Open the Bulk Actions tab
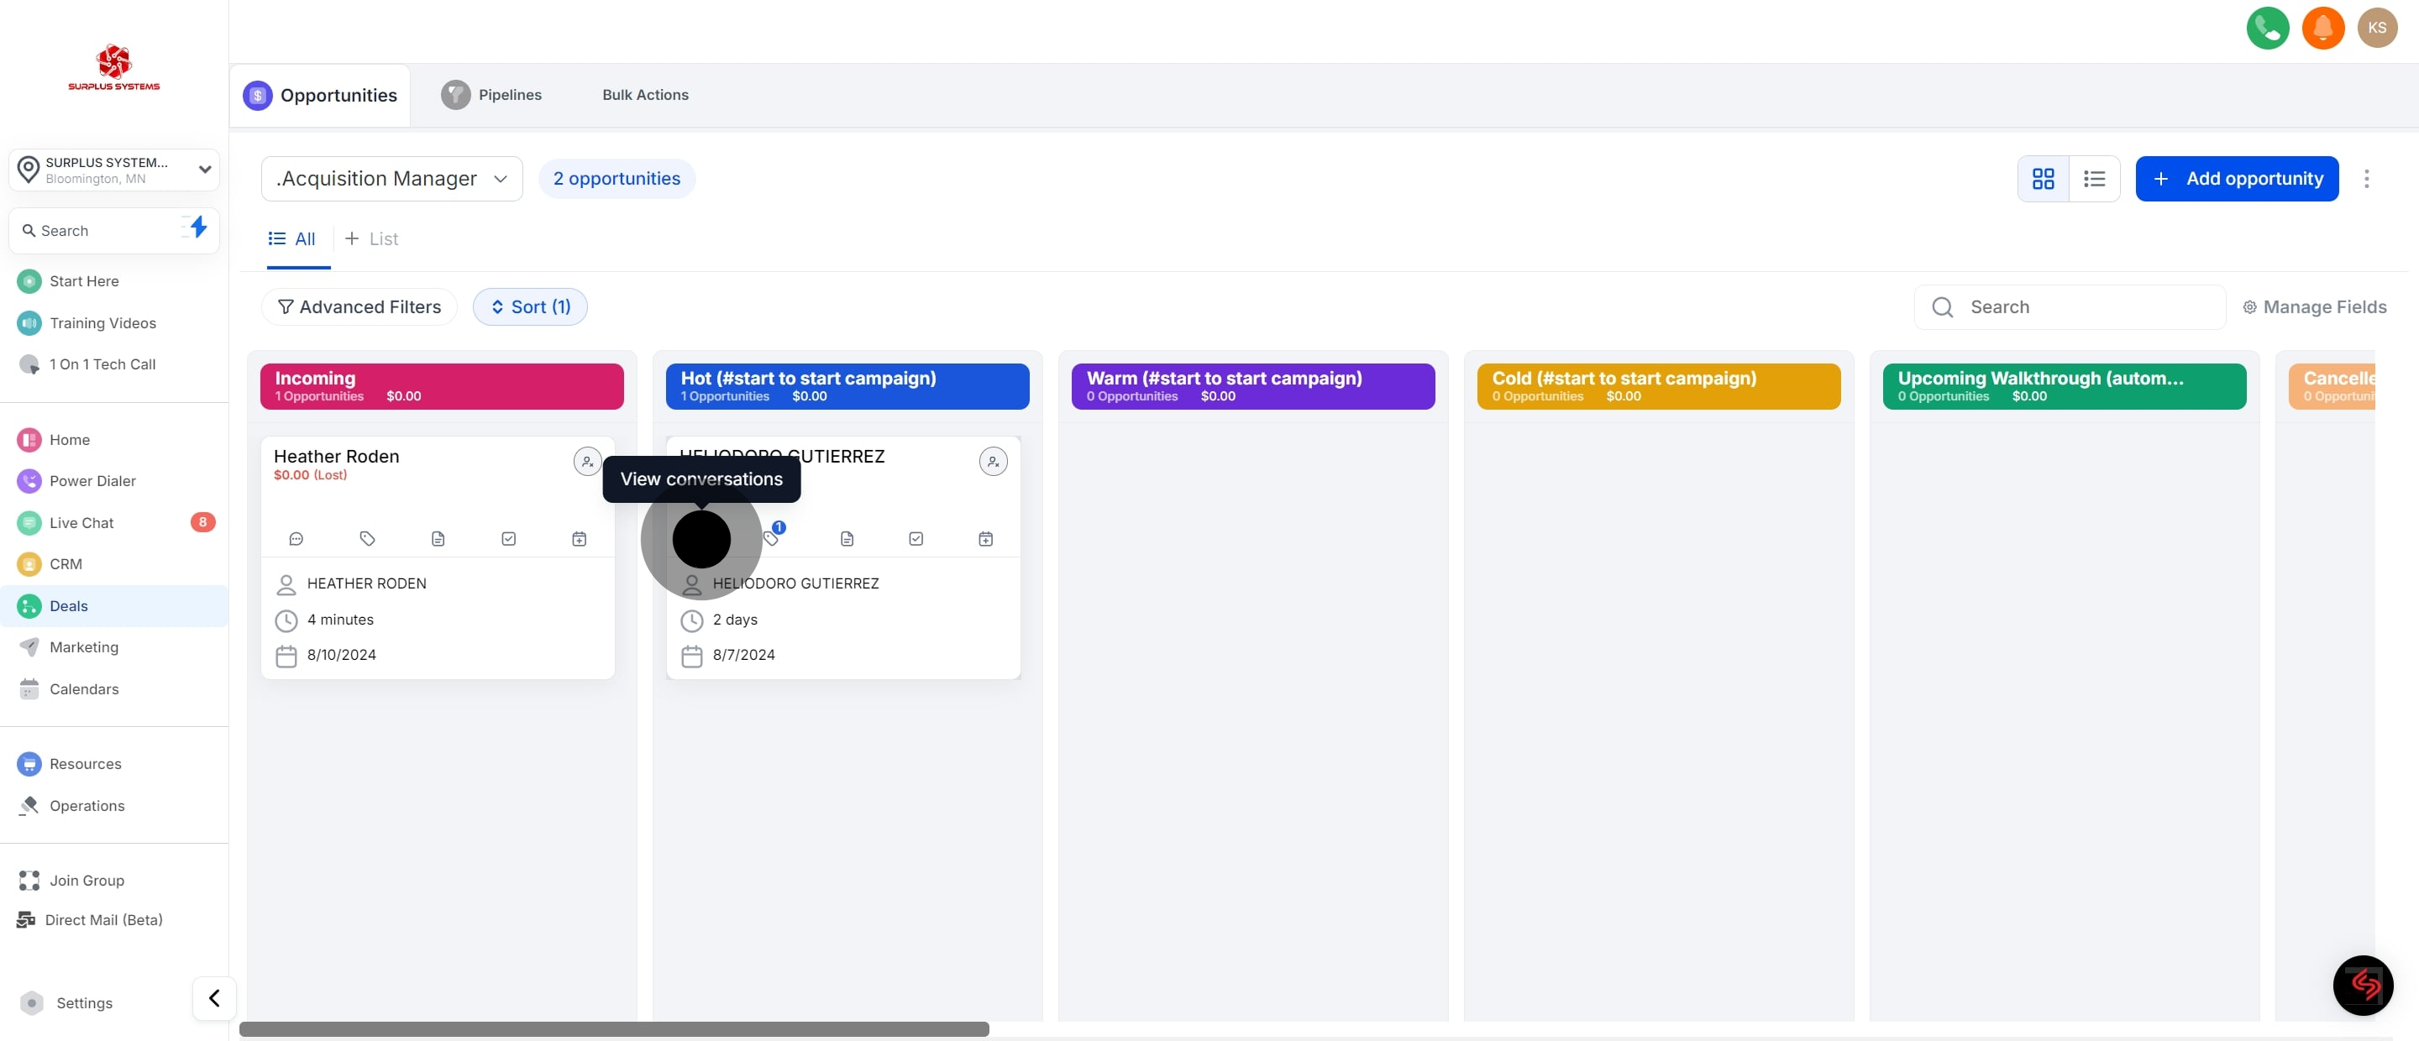The height and width of the screenshot is (1041, 2419). tap(645, 95)
